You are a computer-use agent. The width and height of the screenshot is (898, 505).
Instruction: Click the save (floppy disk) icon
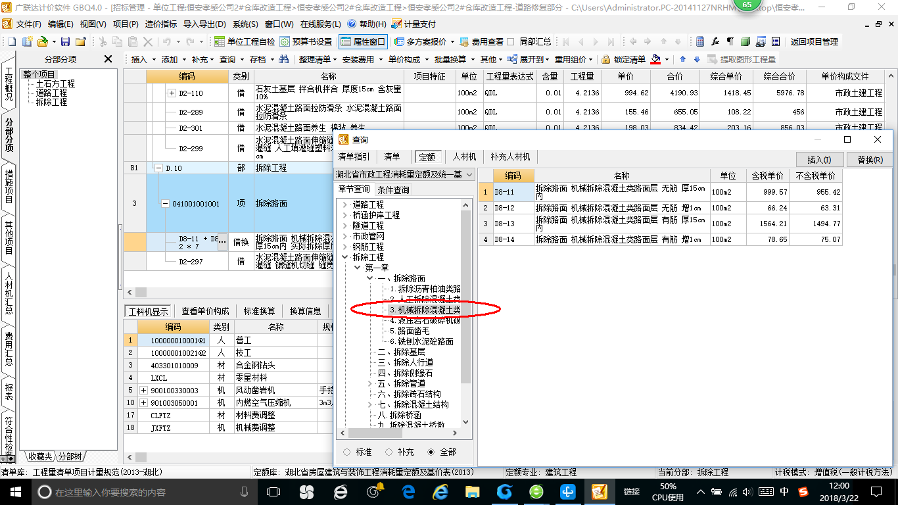pyautogui.click(x=66, y=41)
